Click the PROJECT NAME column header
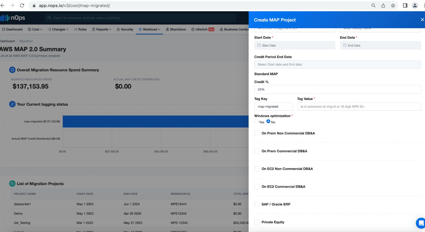Viewport: 425px width, 232px height. [25, 194]
